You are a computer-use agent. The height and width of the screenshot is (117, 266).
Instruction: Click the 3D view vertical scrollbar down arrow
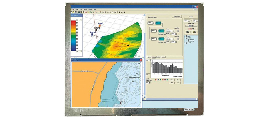[144, 98]
